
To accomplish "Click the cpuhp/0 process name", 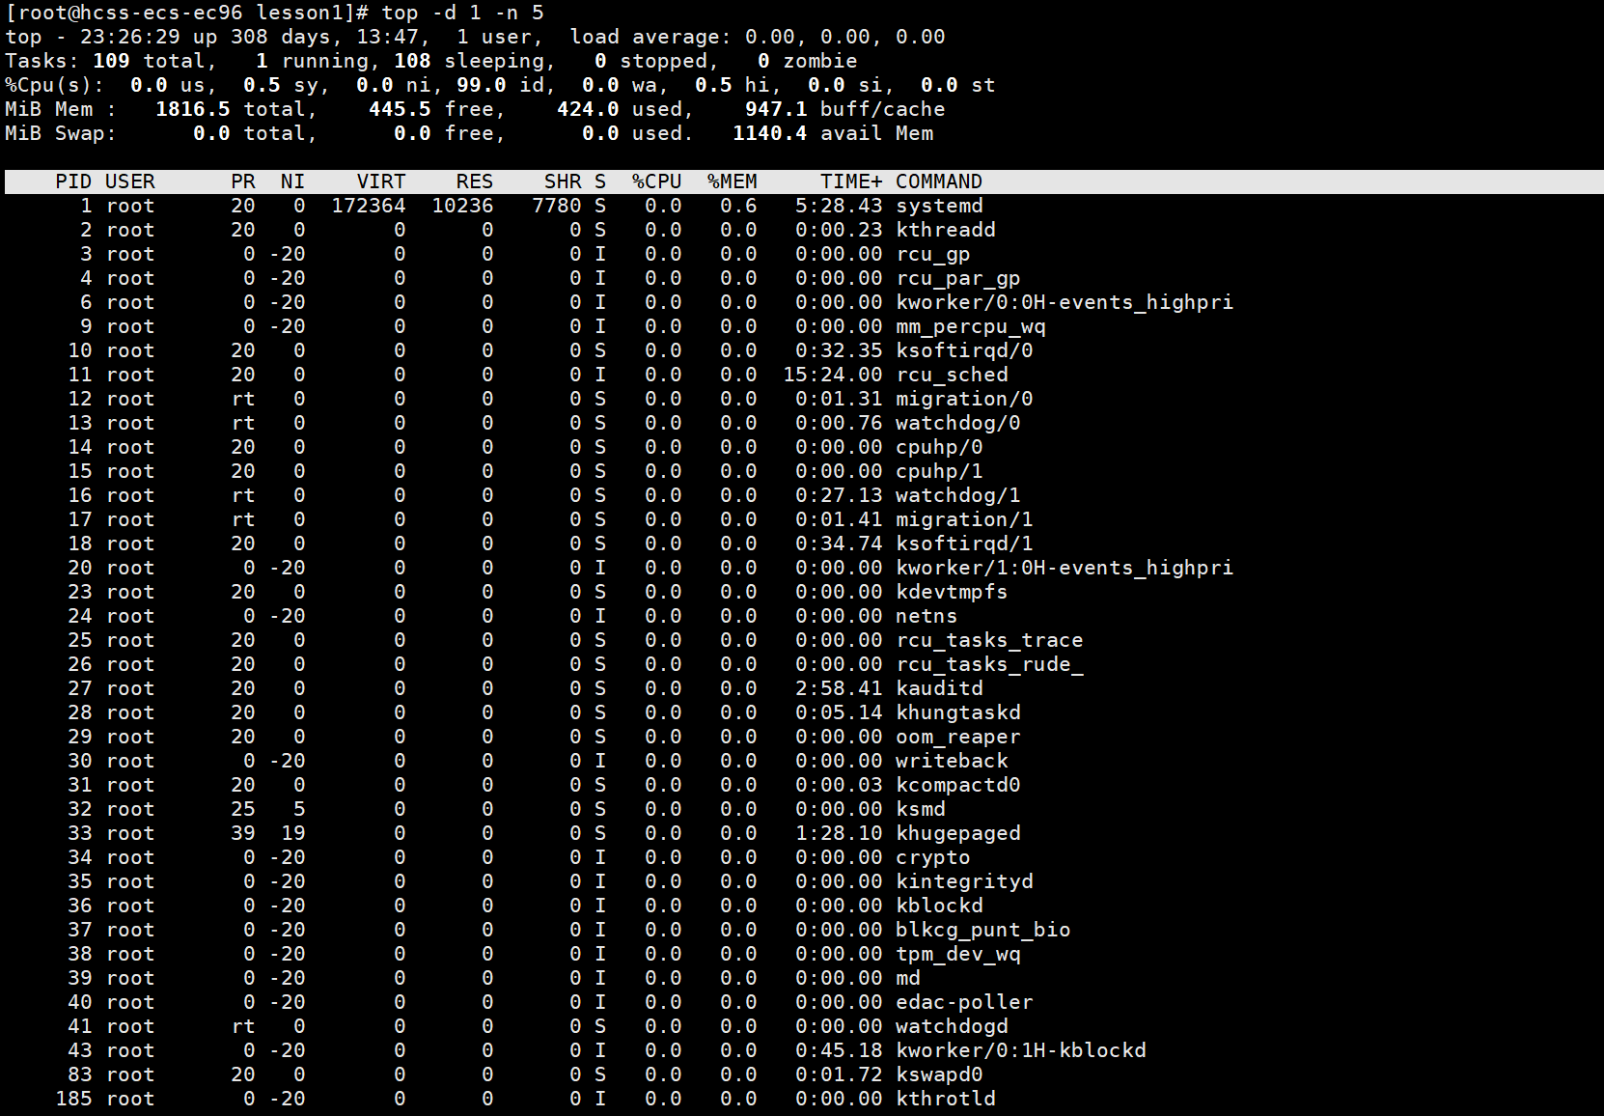I will coord(939,447).
